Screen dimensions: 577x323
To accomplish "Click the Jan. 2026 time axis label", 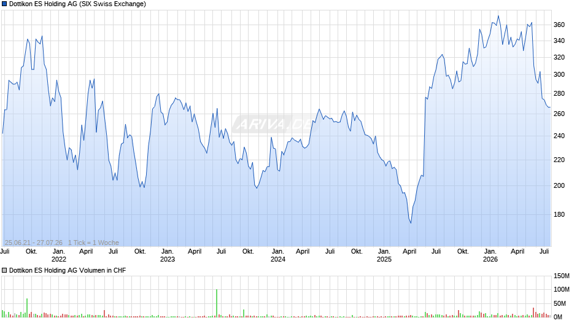I will click(x=490, y=255).
